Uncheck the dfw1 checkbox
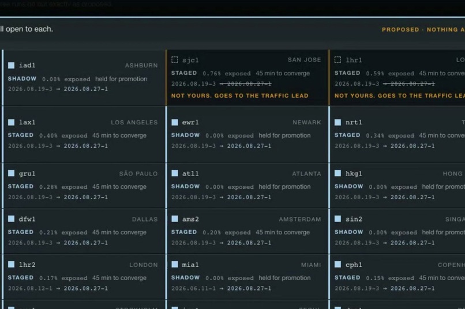 pos(12,219)
